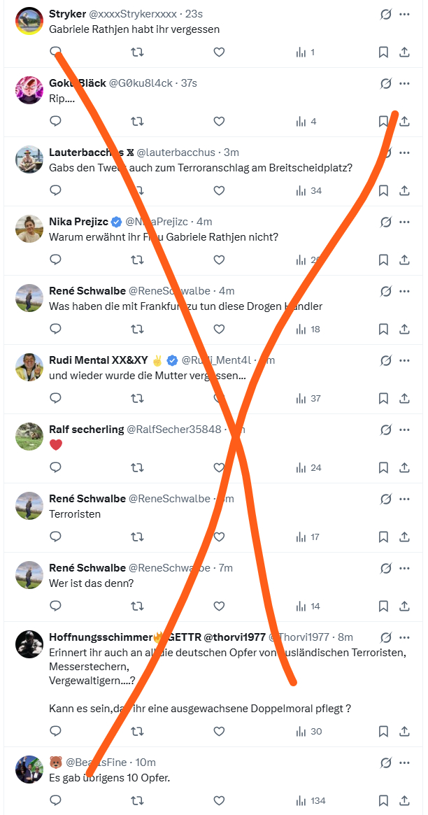
Task: Like Lauterbacchus's Breitscheidplatz tweet
Action: 219,190
